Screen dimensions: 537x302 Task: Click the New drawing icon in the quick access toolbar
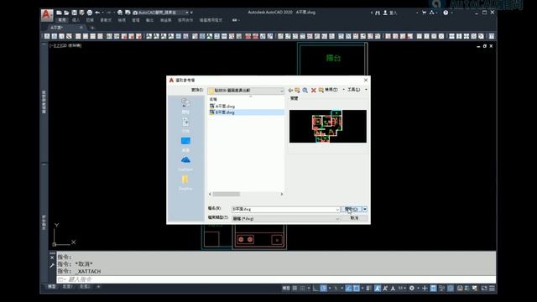59,13
